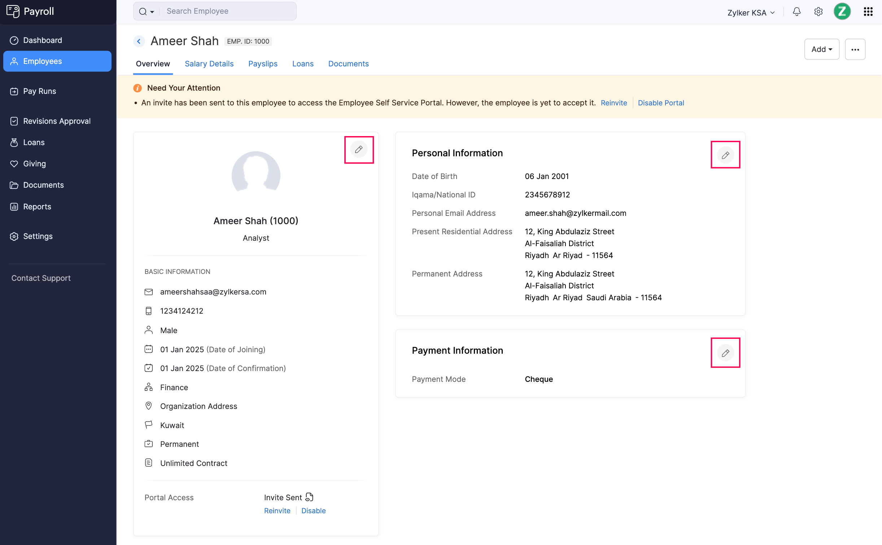Click the mobile phone icon beside 1234124212
882x545 pixels.
point(149,311)
